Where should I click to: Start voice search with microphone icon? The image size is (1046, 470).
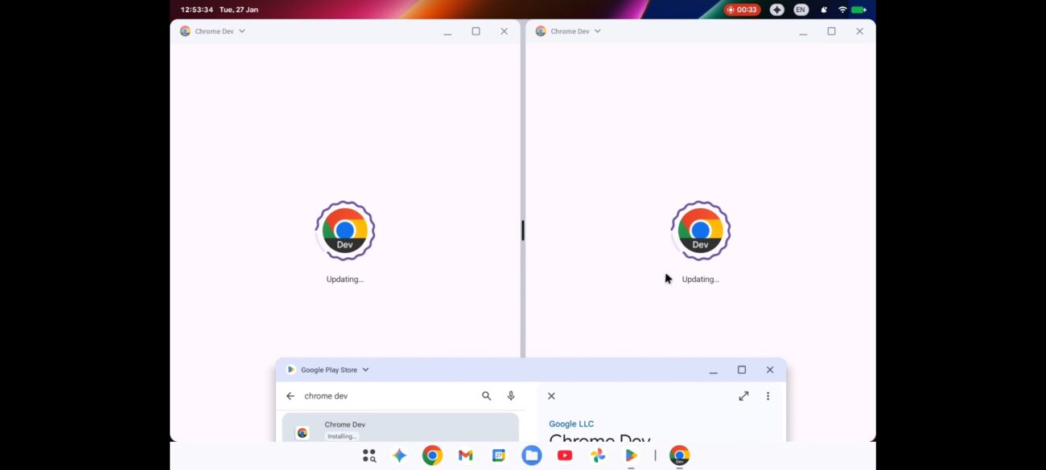click(x=511, y=396)
